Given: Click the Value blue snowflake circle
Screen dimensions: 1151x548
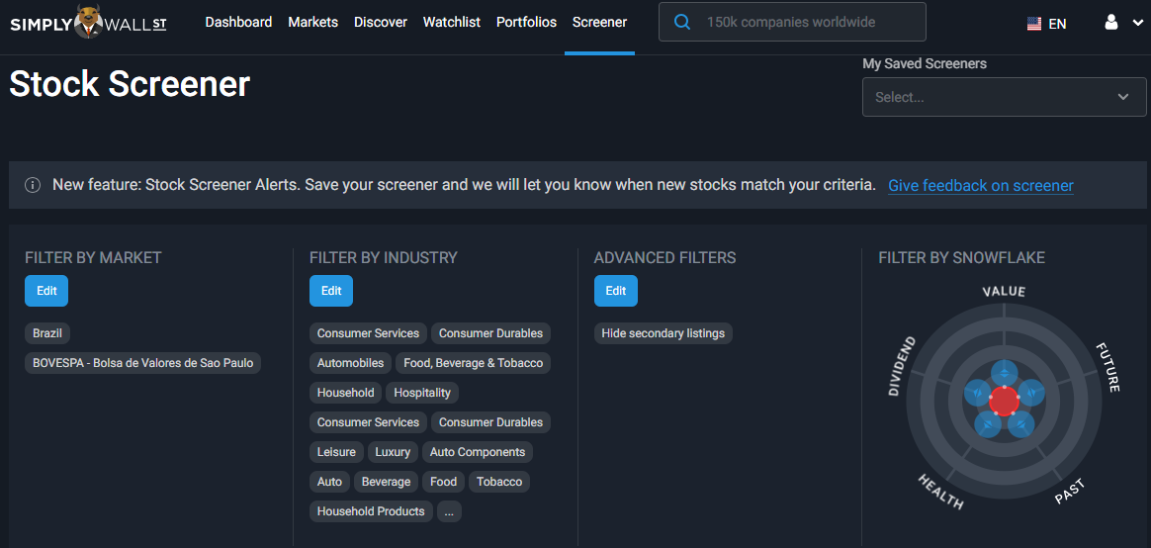Looking at the screenshot, I should [1004, 373].
